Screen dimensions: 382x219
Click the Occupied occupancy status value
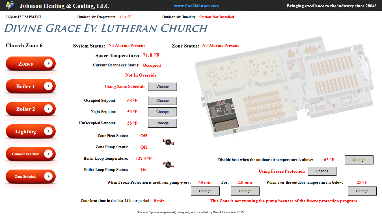pos(152,65)
